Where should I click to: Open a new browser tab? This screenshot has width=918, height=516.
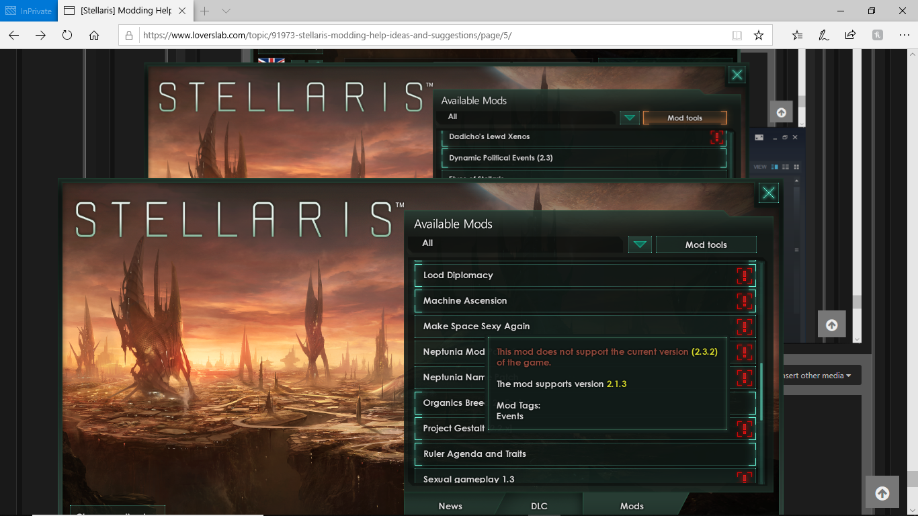point(205,11)
